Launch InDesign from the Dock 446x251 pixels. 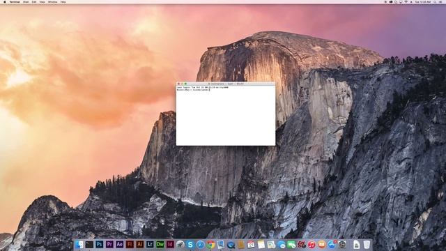coord(170,244)
